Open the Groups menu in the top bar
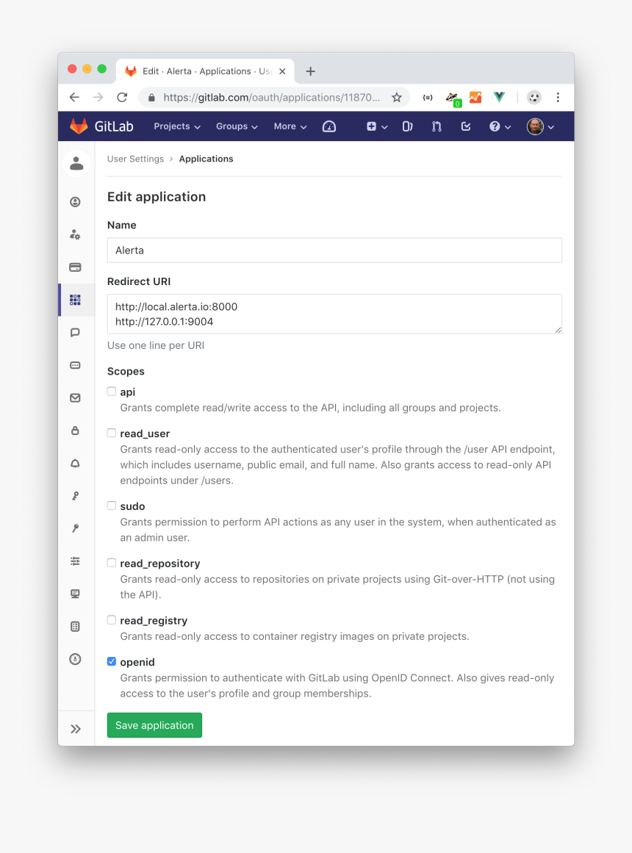 point(237,126)
